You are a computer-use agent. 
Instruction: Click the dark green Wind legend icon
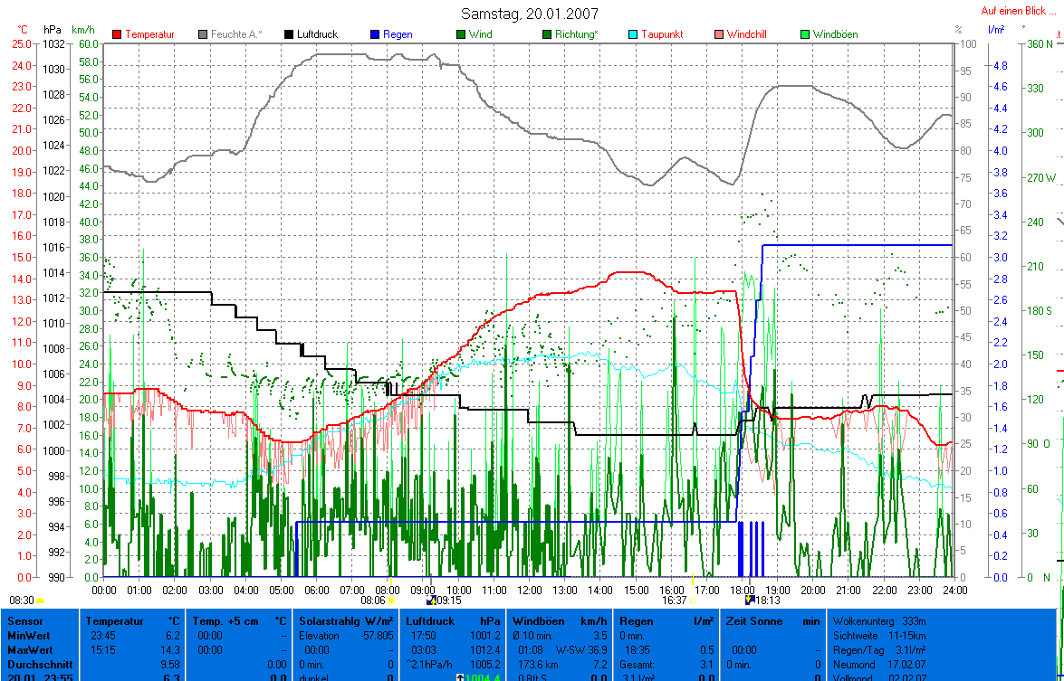tap(461, 34)
